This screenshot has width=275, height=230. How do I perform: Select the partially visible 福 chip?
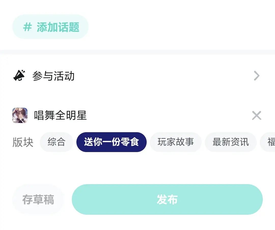[x=270, y=142]
